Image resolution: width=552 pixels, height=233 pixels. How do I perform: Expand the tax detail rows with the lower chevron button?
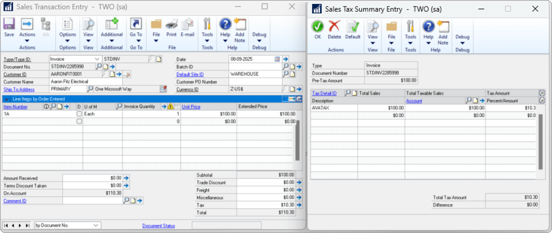(542, 100)
